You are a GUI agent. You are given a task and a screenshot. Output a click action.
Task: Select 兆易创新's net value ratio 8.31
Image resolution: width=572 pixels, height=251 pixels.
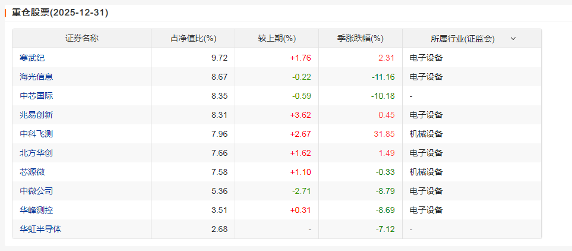(220, 115)
